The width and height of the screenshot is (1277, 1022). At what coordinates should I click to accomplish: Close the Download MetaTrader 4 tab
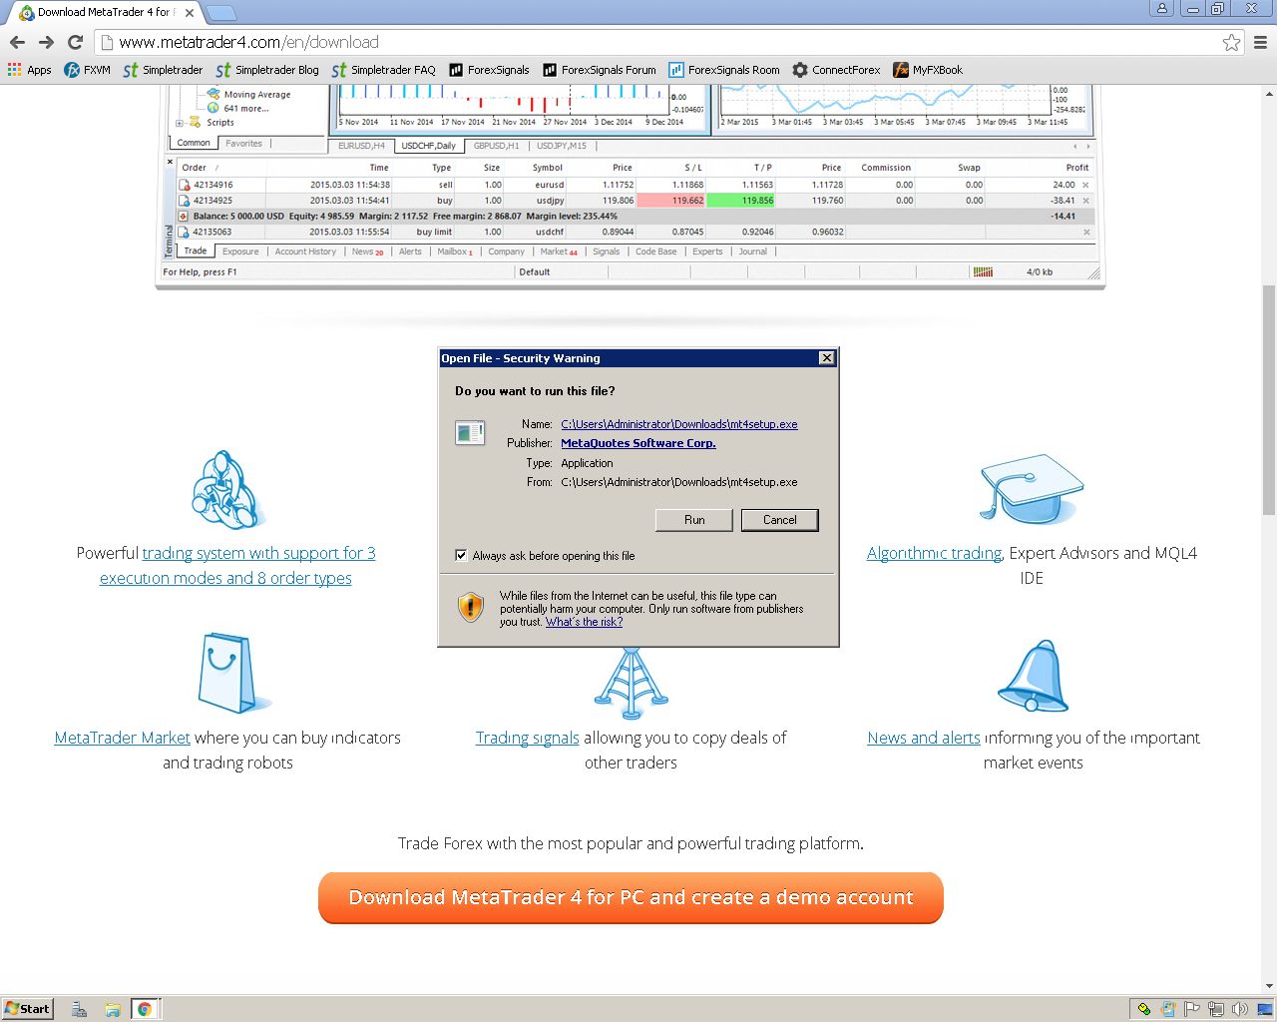click(190, 13)
